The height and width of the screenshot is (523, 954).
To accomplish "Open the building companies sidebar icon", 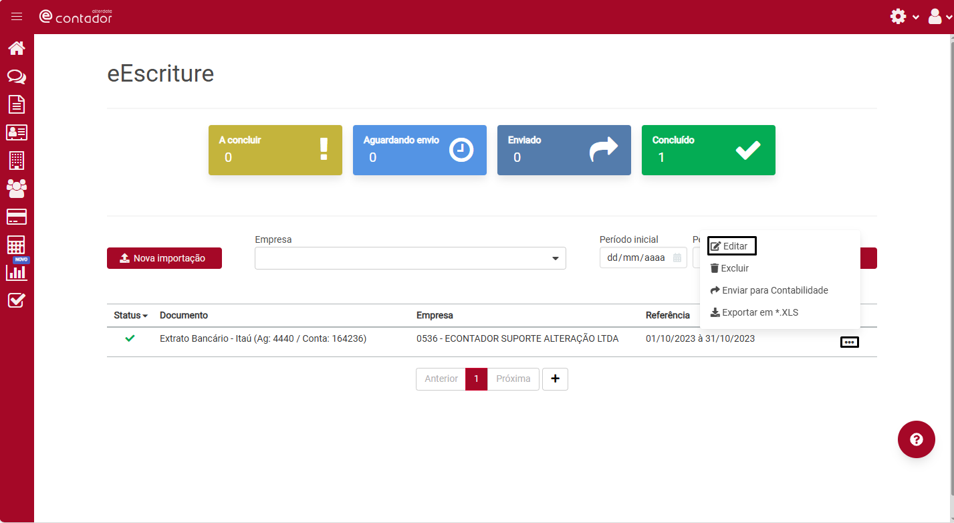I will click(x=17, y=161).
